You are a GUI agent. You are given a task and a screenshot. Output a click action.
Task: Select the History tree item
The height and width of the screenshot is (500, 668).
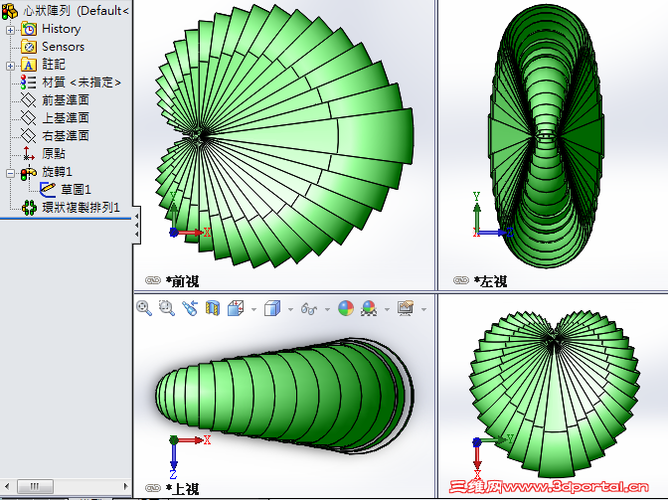pyautogui.click(x=62, y=29)
